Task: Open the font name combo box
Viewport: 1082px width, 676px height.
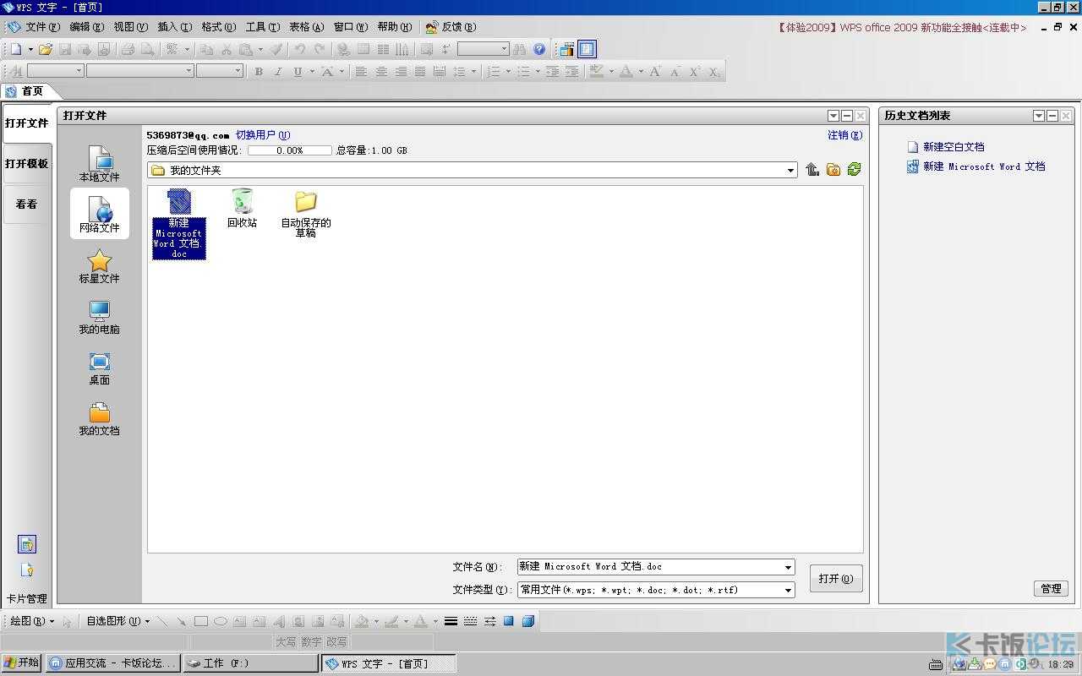Action: point(140,72)
